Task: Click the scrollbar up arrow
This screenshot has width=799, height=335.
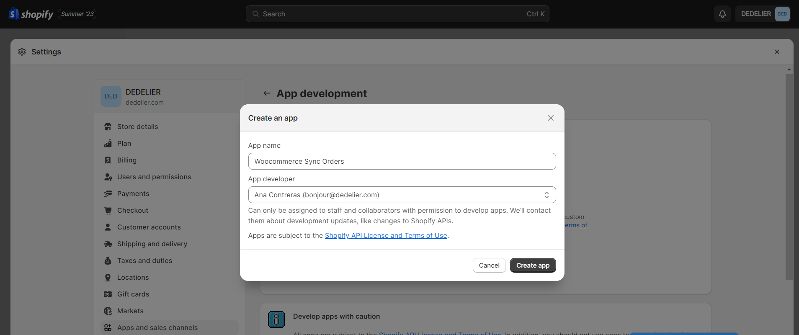Action: point(789,70)
